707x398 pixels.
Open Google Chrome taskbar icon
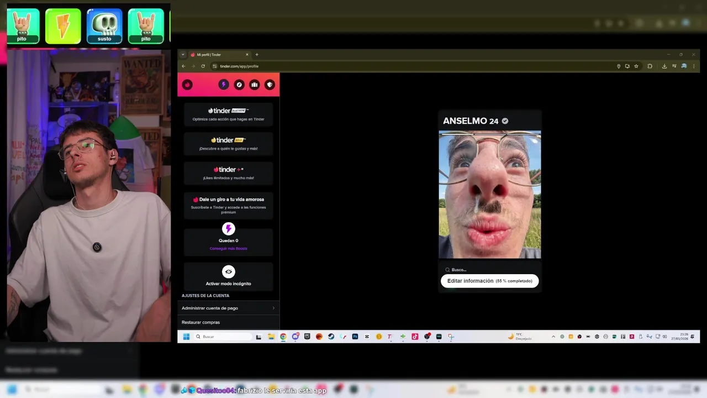(283, 337)
